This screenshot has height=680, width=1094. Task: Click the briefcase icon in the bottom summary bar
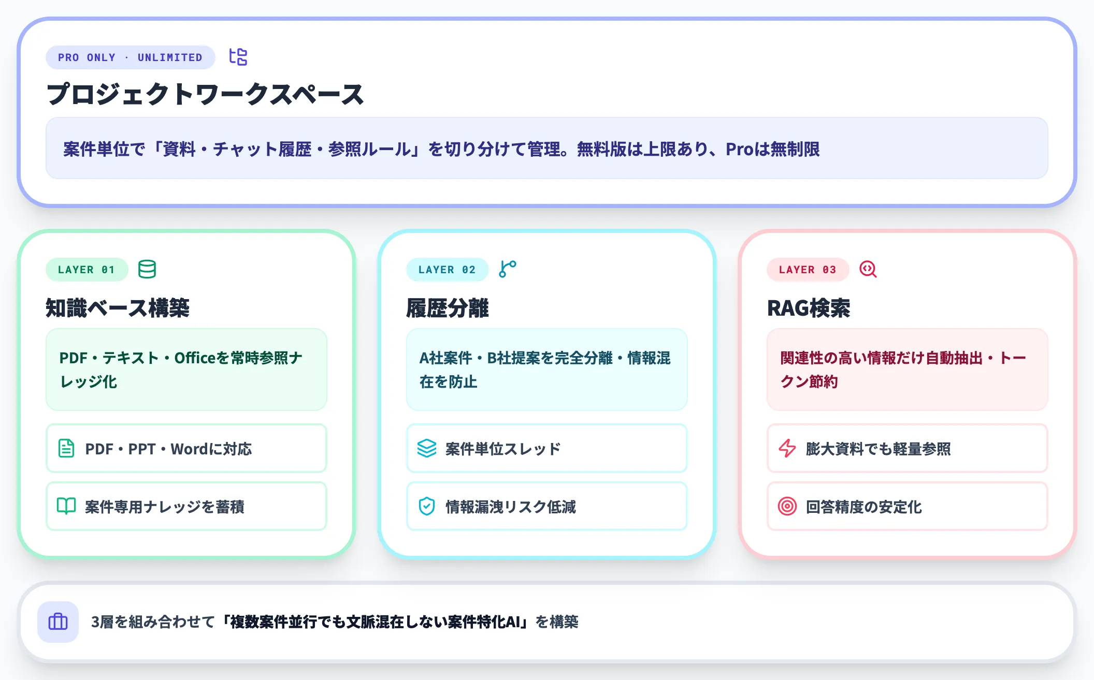58,622
